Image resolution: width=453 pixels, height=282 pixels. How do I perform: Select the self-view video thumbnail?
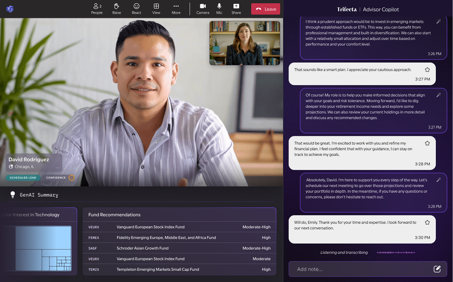point(245,43)
